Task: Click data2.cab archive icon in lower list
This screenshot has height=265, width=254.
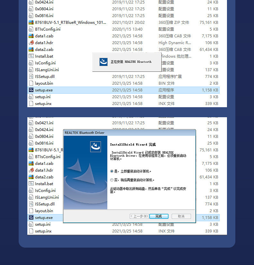Action: coord(31,177)
